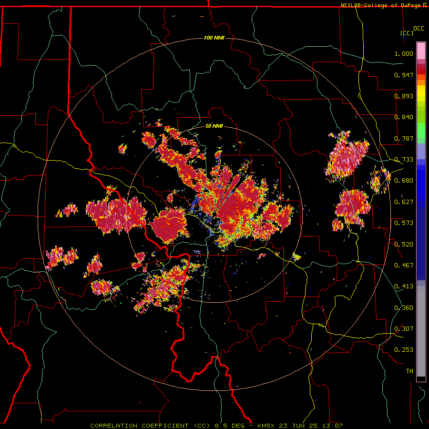Image resolution: width=429 pixels, height=429 pixels.
Task: Click the 1.000 color scale value
Action: [404, 53]
